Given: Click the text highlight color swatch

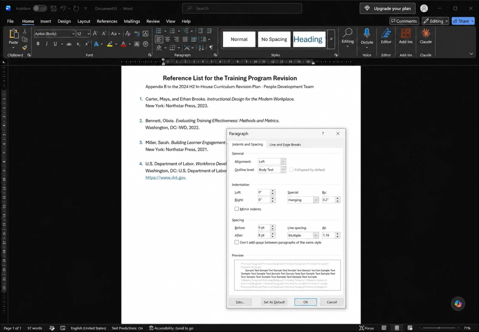Looking at the screenshot, I should click(x=110, y=44).
